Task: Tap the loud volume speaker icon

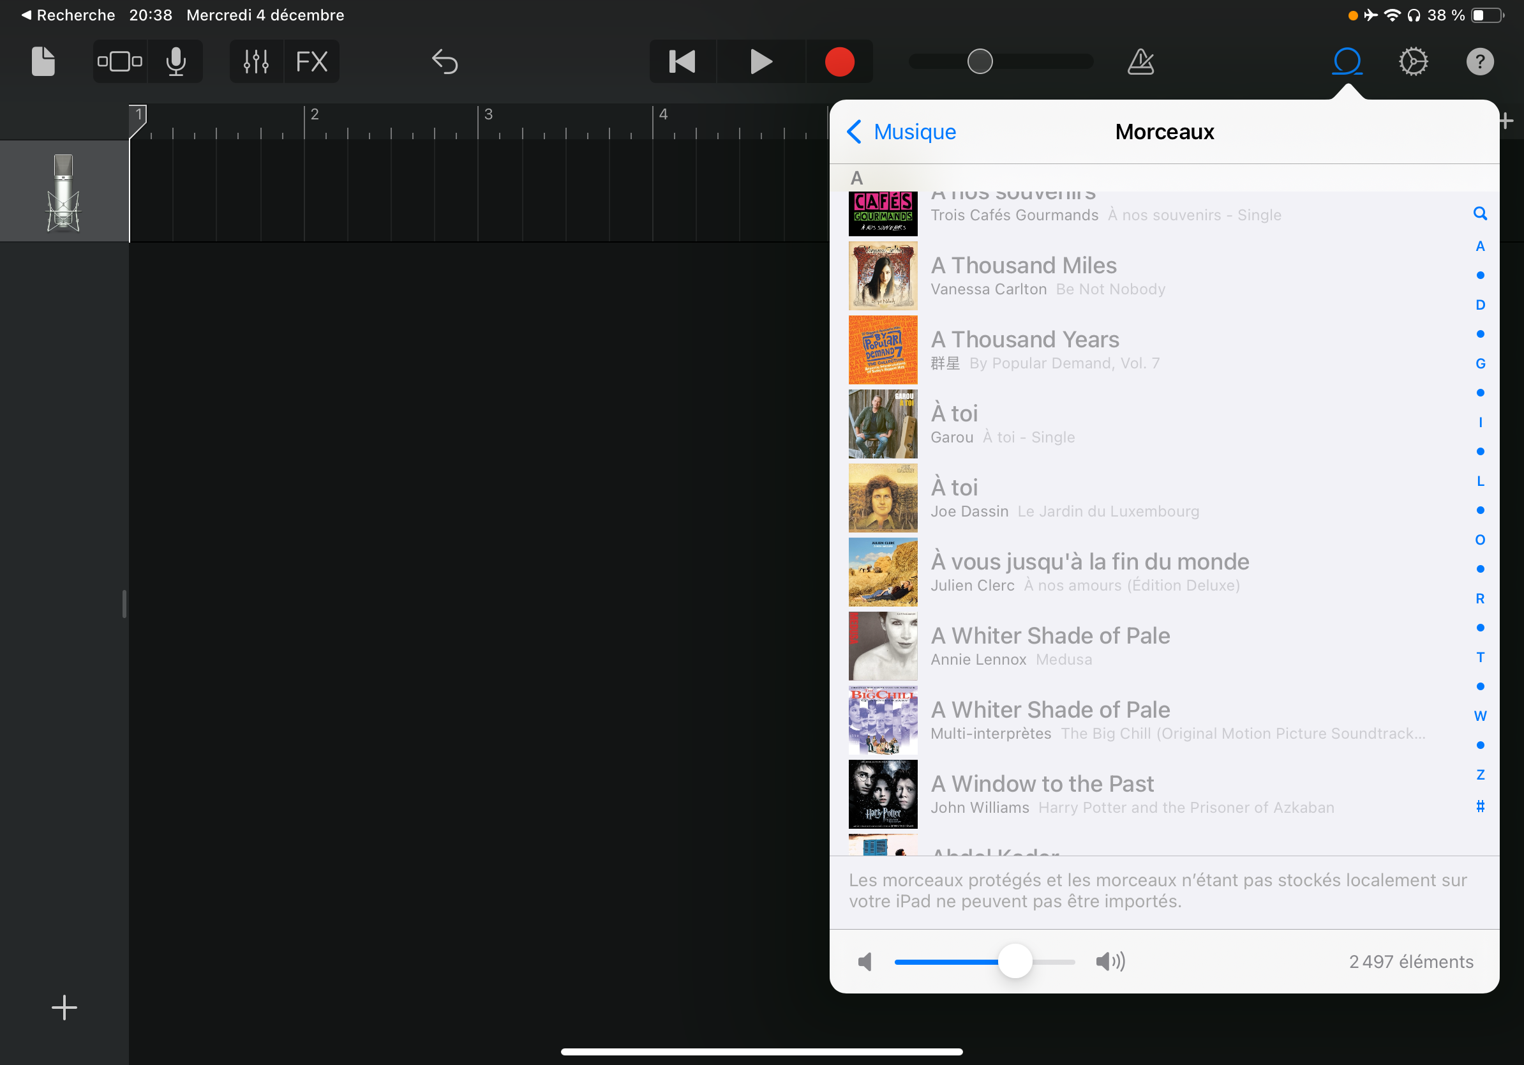Action: (x=1110, y=962)
